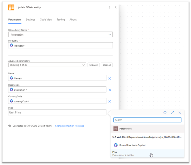This screenshot has width=191, height=165.
Task: Click the Unit Price input field
Action: [x=57, y=112]
